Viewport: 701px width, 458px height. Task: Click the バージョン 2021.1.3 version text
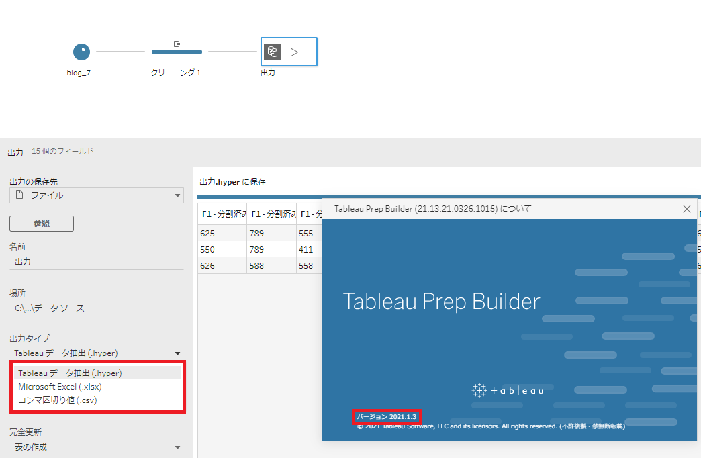pyautogui.click(x=386, y=416)
